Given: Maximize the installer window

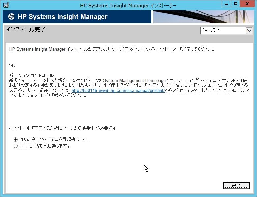Looking at the screenshot, I should [236, 4].
